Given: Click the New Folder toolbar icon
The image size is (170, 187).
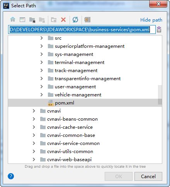Looking at the screenshot, I should (54, 20).
